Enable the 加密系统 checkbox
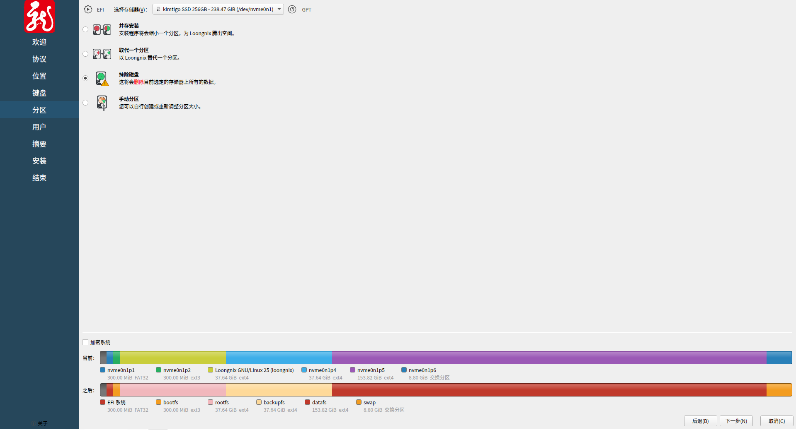Viewport: 796px width, 430px height. click(85, 342)
